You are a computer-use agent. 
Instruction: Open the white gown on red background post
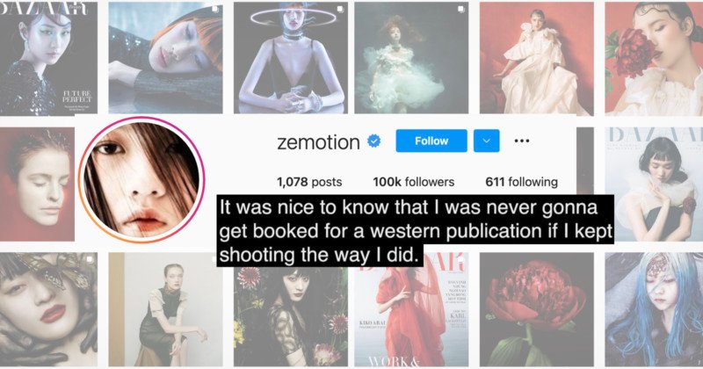[537, 58]
